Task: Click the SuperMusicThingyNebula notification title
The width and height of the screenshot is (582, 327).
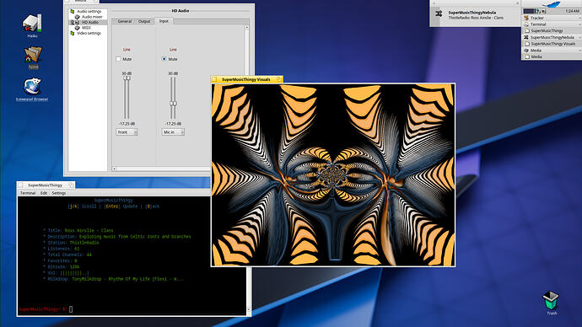Action: click(x=472, y=13)
